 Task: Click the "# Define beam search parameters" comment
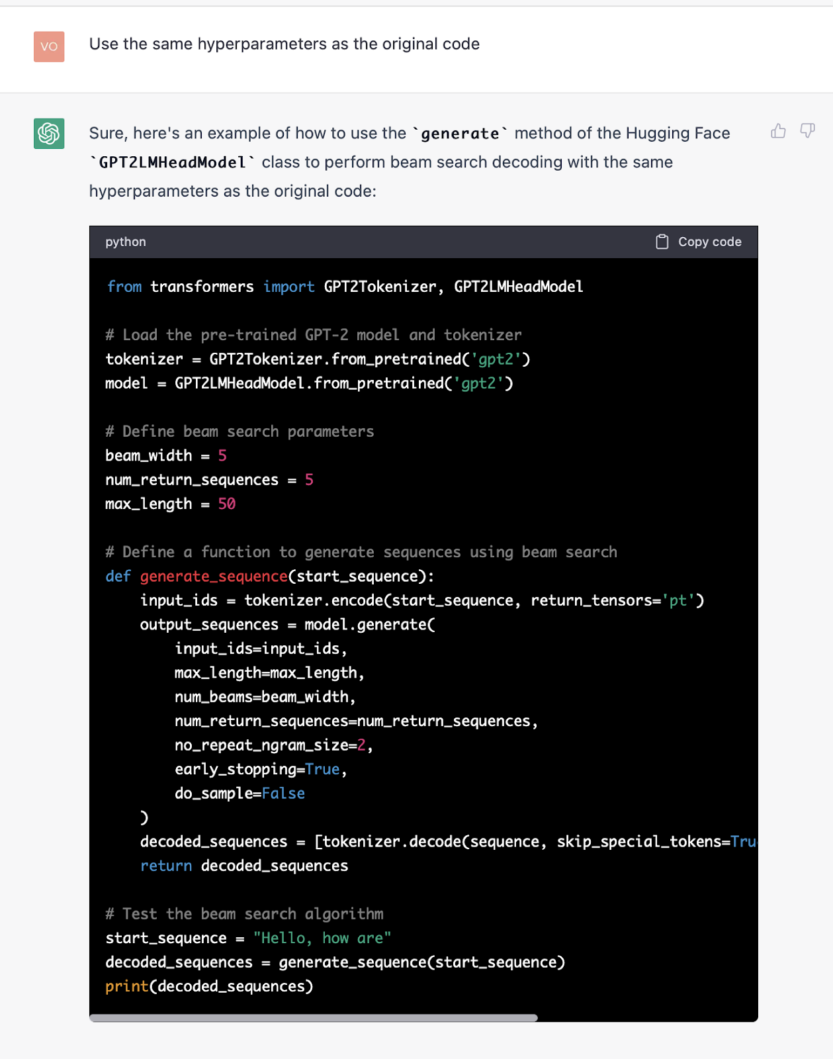coord(240,432)
